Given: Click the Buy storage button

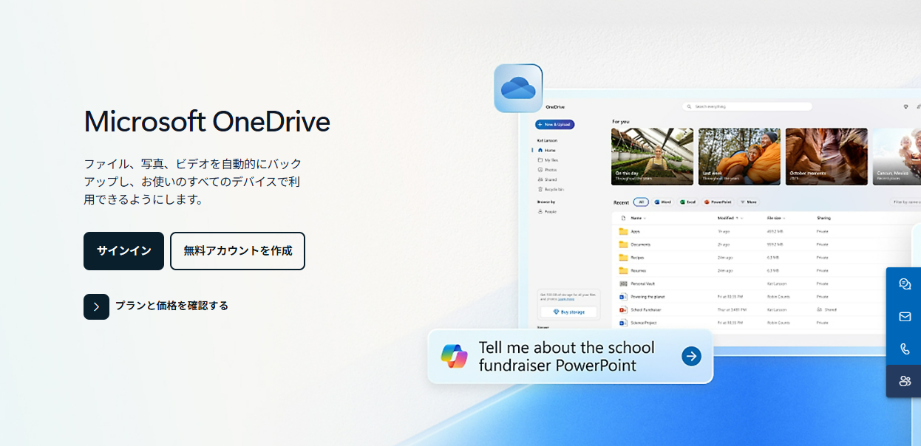Looking at the screenshot, I should [x=568, y=312].
